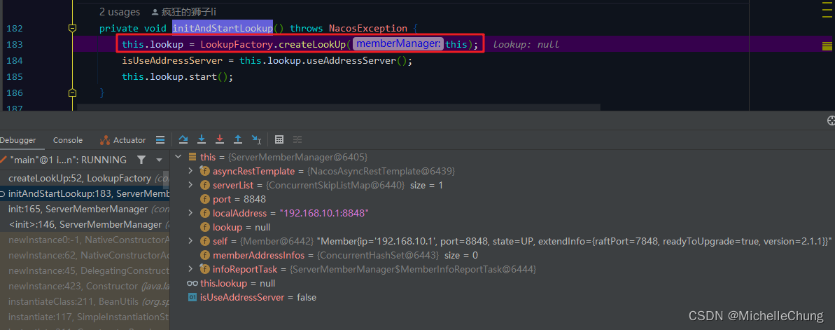Select init:165 ServerMemberManager frame
The width and height of the screenshot is (835, 330).
click(85, 209)
